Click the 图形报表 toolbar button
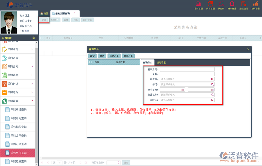This screenshot has height=166, width=262. [87, 20]
